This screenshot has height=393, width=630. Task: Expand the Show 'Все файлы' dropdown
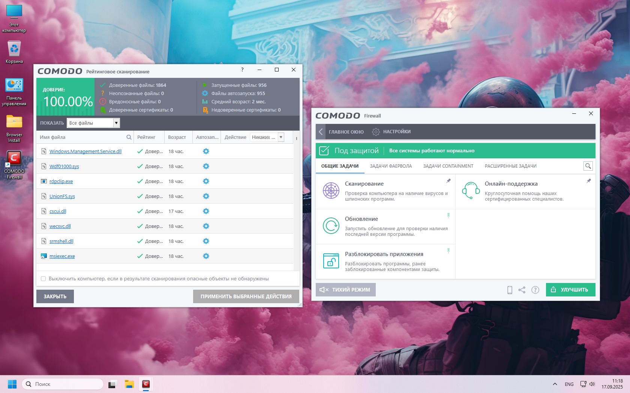pos(116,123)
